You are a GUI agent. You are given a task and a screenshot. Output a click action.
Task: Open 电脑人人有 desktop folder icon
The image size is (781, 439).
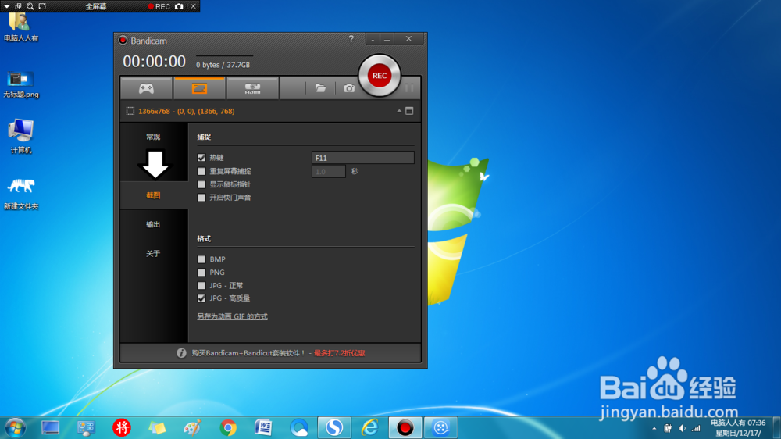tap(20, 27)
